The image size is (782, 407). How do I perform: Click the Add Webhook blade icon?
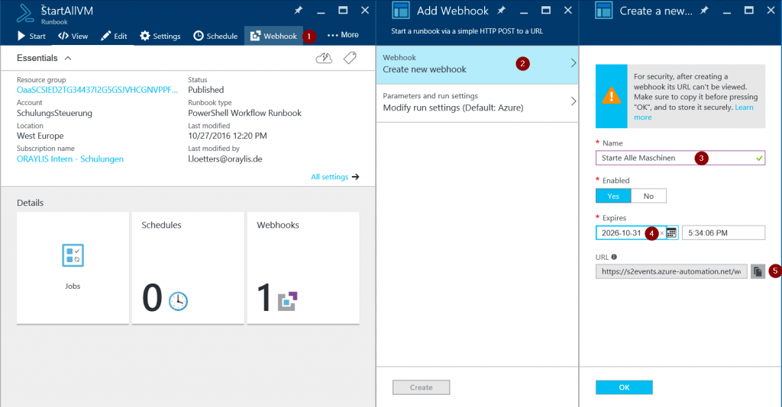[x=401, y=11]
